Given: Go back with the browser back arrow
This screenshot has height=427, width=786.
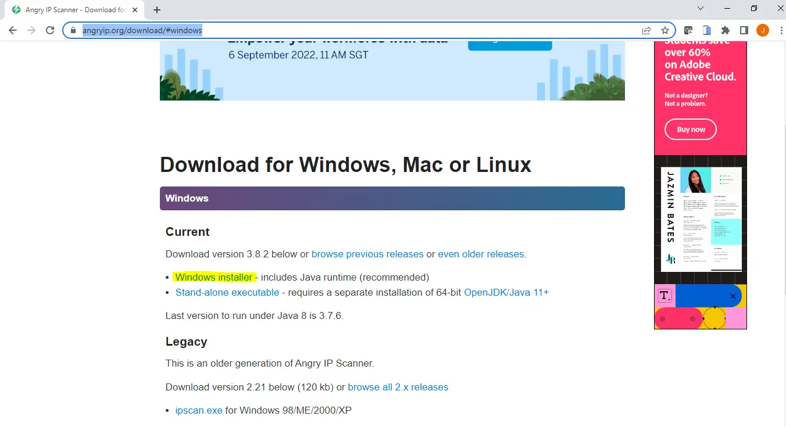Looking at the screenshot, I should tap(13, 30).
